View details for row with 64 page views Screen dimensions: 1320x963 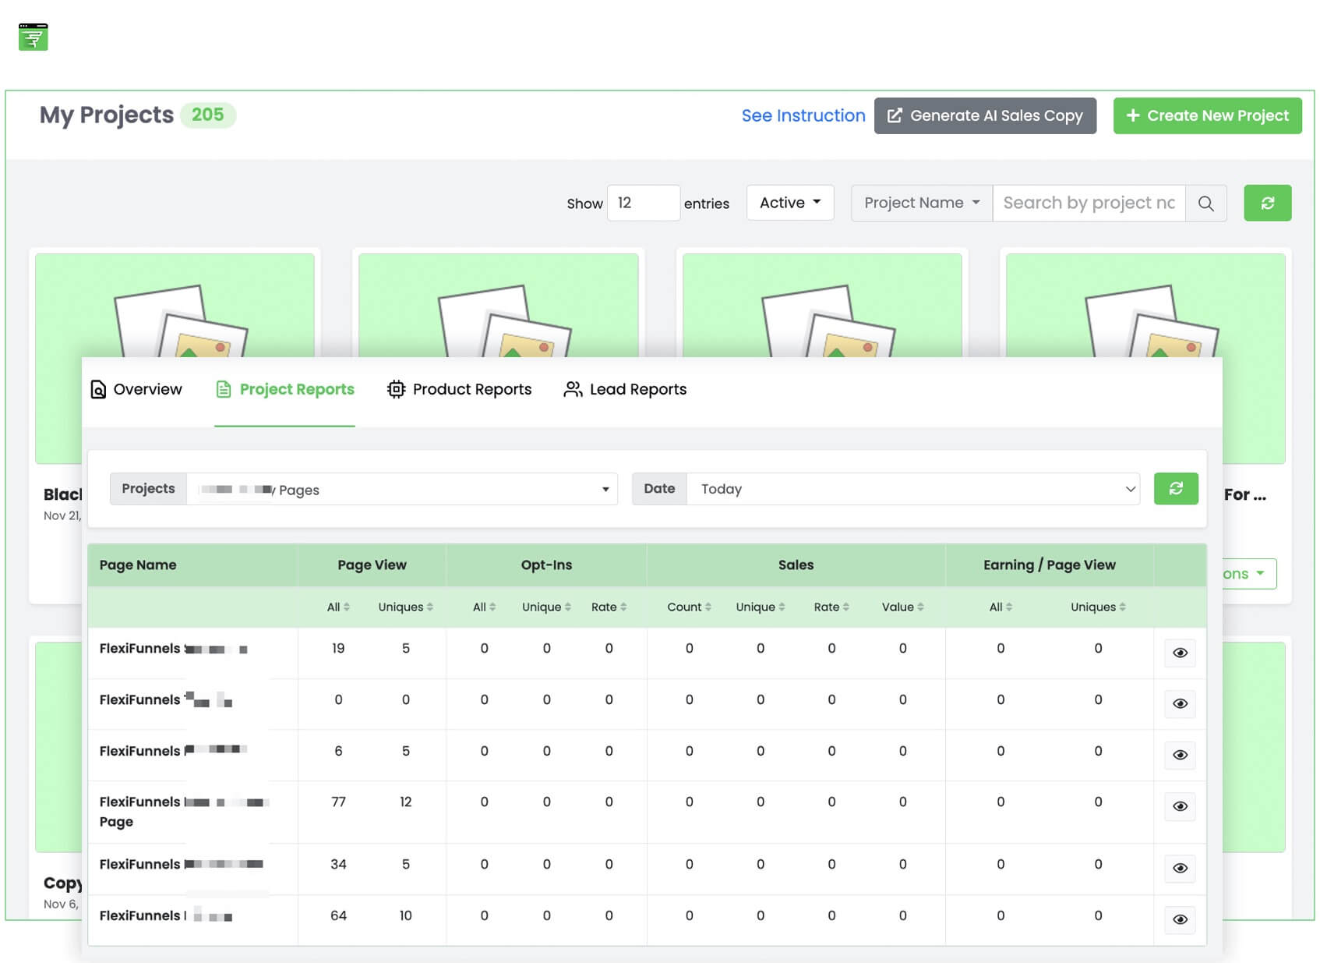coord(1180,920)
